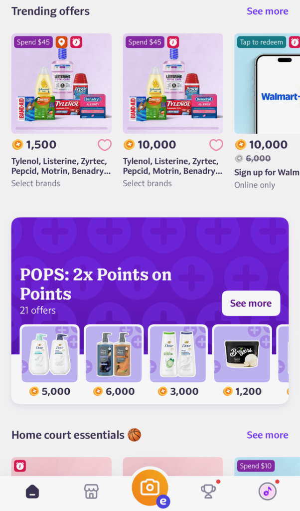Toggle the heart on the 10,000-point Tylenol offer
Image resolution: width=300 pixels, height=511 pixels.
(216, 145)
